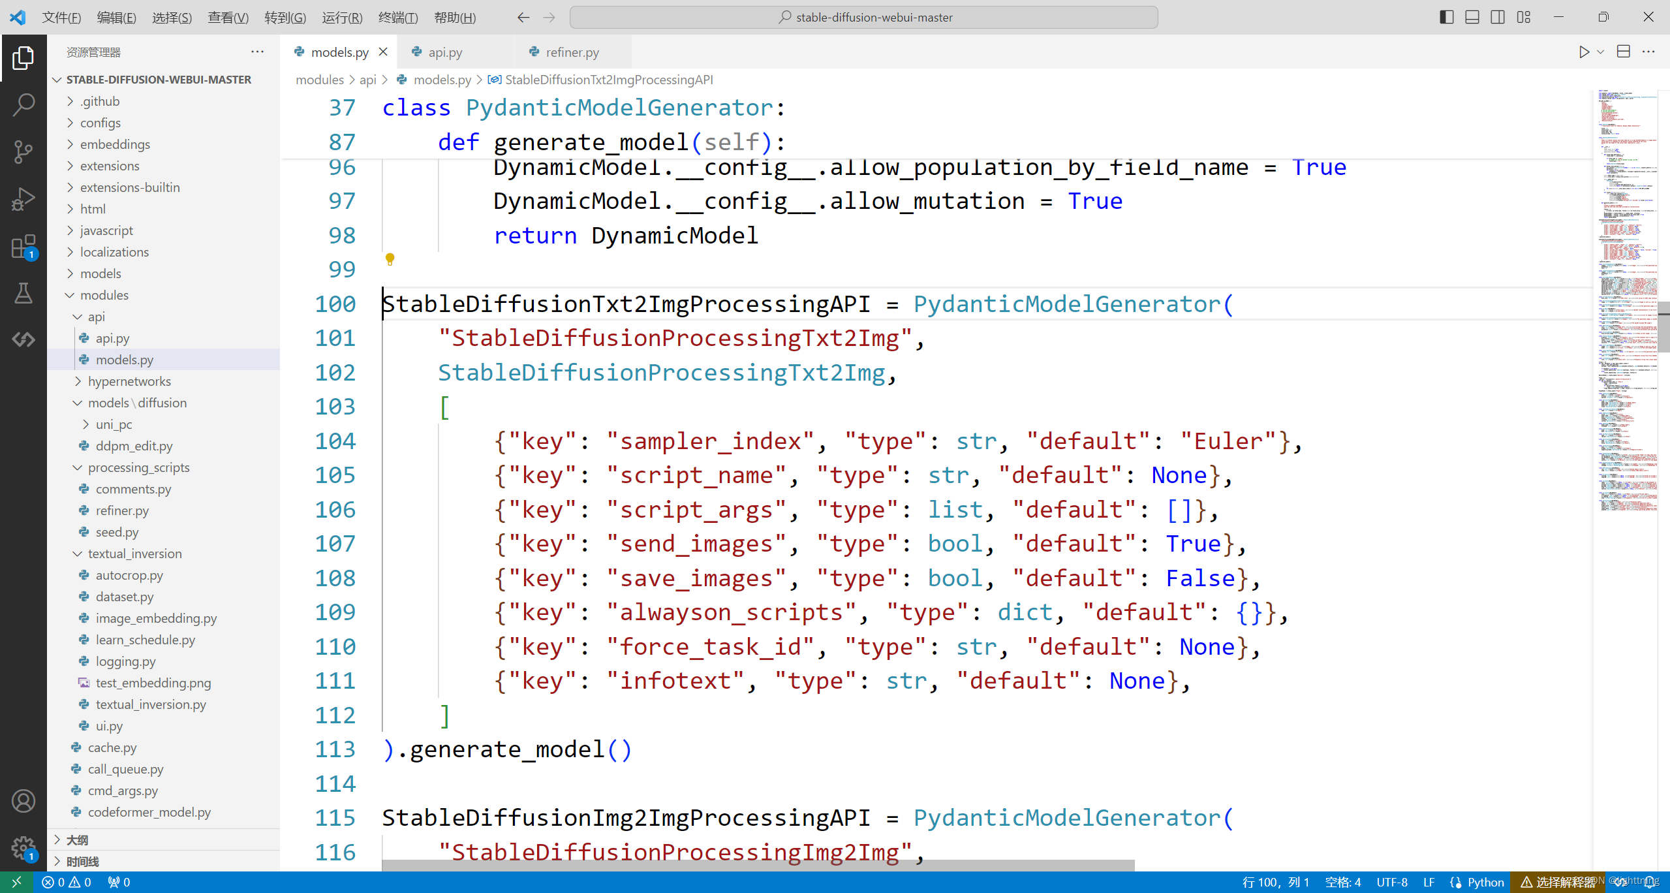This screenshot has width=1670, height=893.
Task: Toggle the primary sidebar layout button
Action: coord(1446,18)
